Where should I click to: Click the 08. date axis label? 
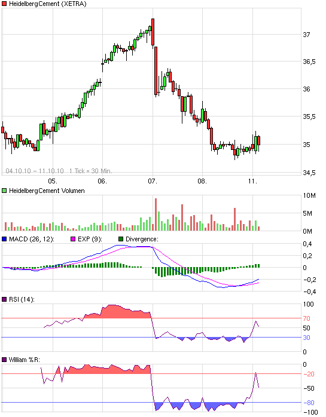(202, 181)
